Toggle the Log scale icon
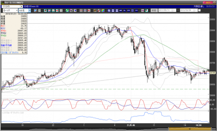 click(143, 10)
